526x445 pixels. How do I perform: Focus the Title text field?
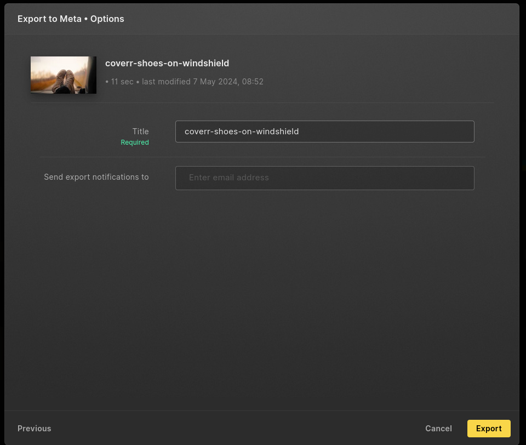pyautogui.click(x=324, y=132)
